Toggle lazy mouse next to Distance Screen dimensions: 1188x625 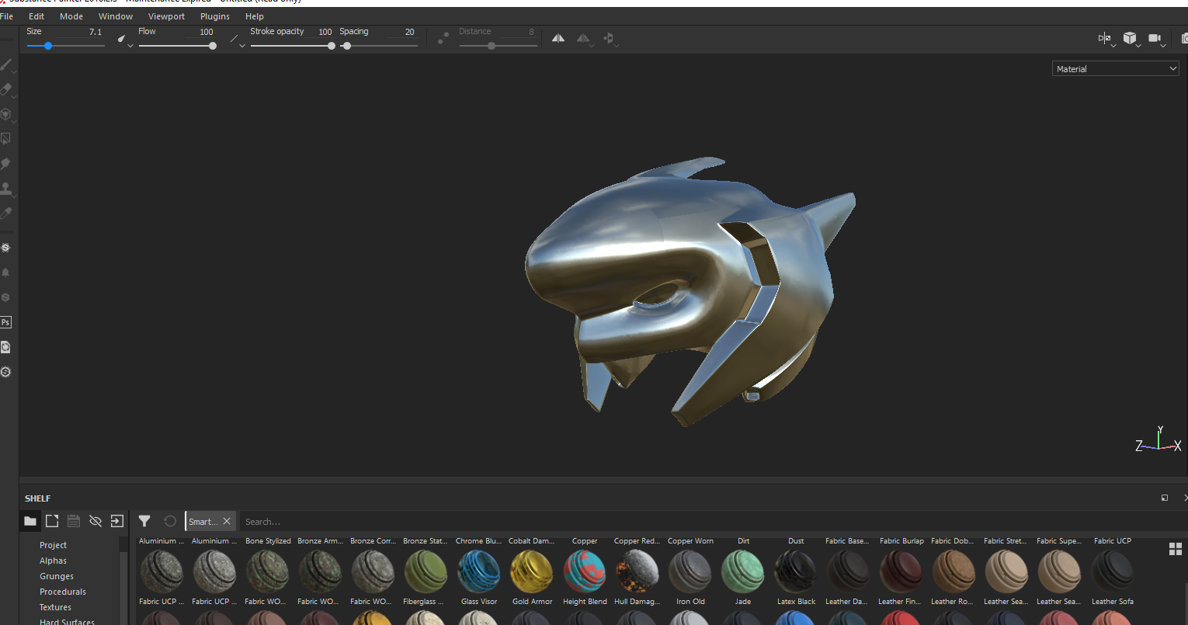point(443,38)
